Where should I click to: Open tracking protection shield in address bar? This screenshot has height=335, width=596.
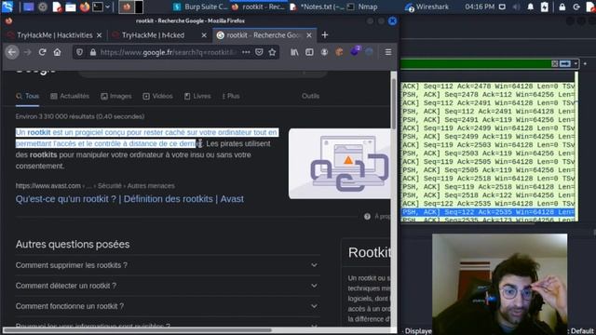tap(79, 52)
